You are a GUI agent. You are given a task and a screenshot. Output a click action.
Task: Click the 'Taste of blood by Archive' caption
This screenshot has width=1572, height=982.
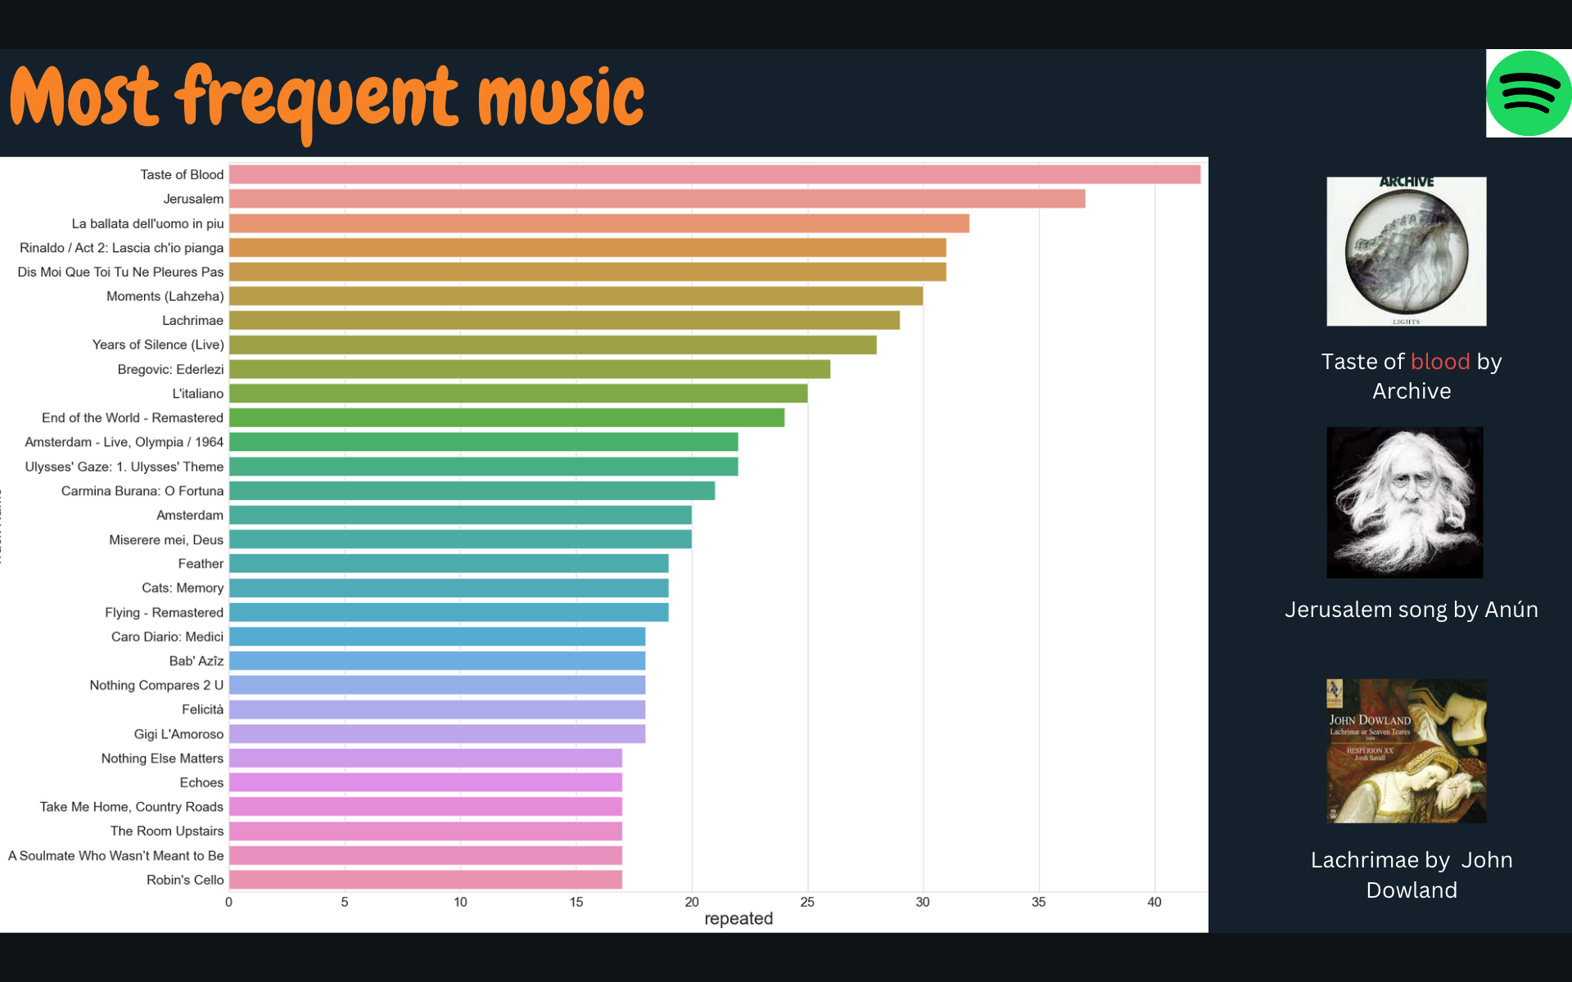click(x=1411, y=376)
